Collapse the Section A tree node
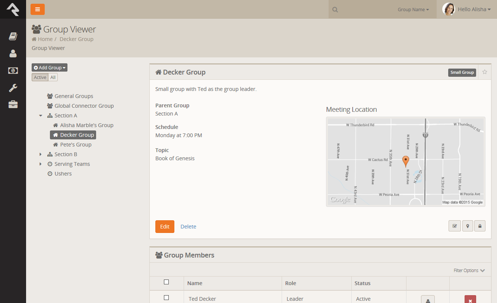This screenshot has width=497, height=303. coord(41,116)
